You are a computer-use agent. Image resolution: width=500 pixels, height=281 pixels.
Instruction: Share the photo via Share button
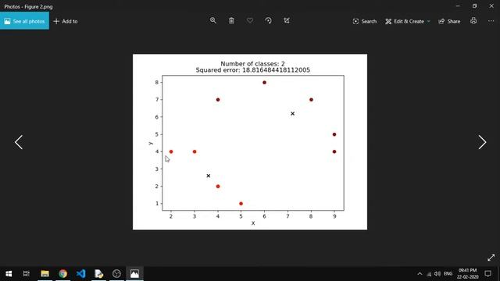point(449,21)
